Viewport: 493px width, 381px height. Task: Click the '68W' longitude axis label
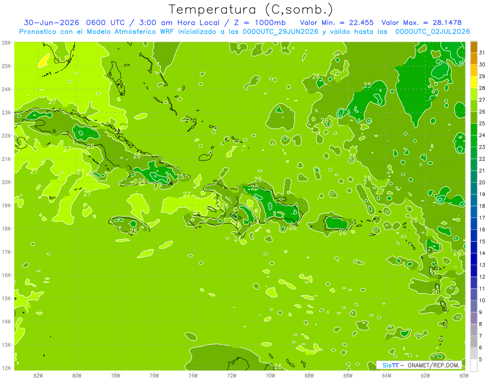tap(309, 375)
